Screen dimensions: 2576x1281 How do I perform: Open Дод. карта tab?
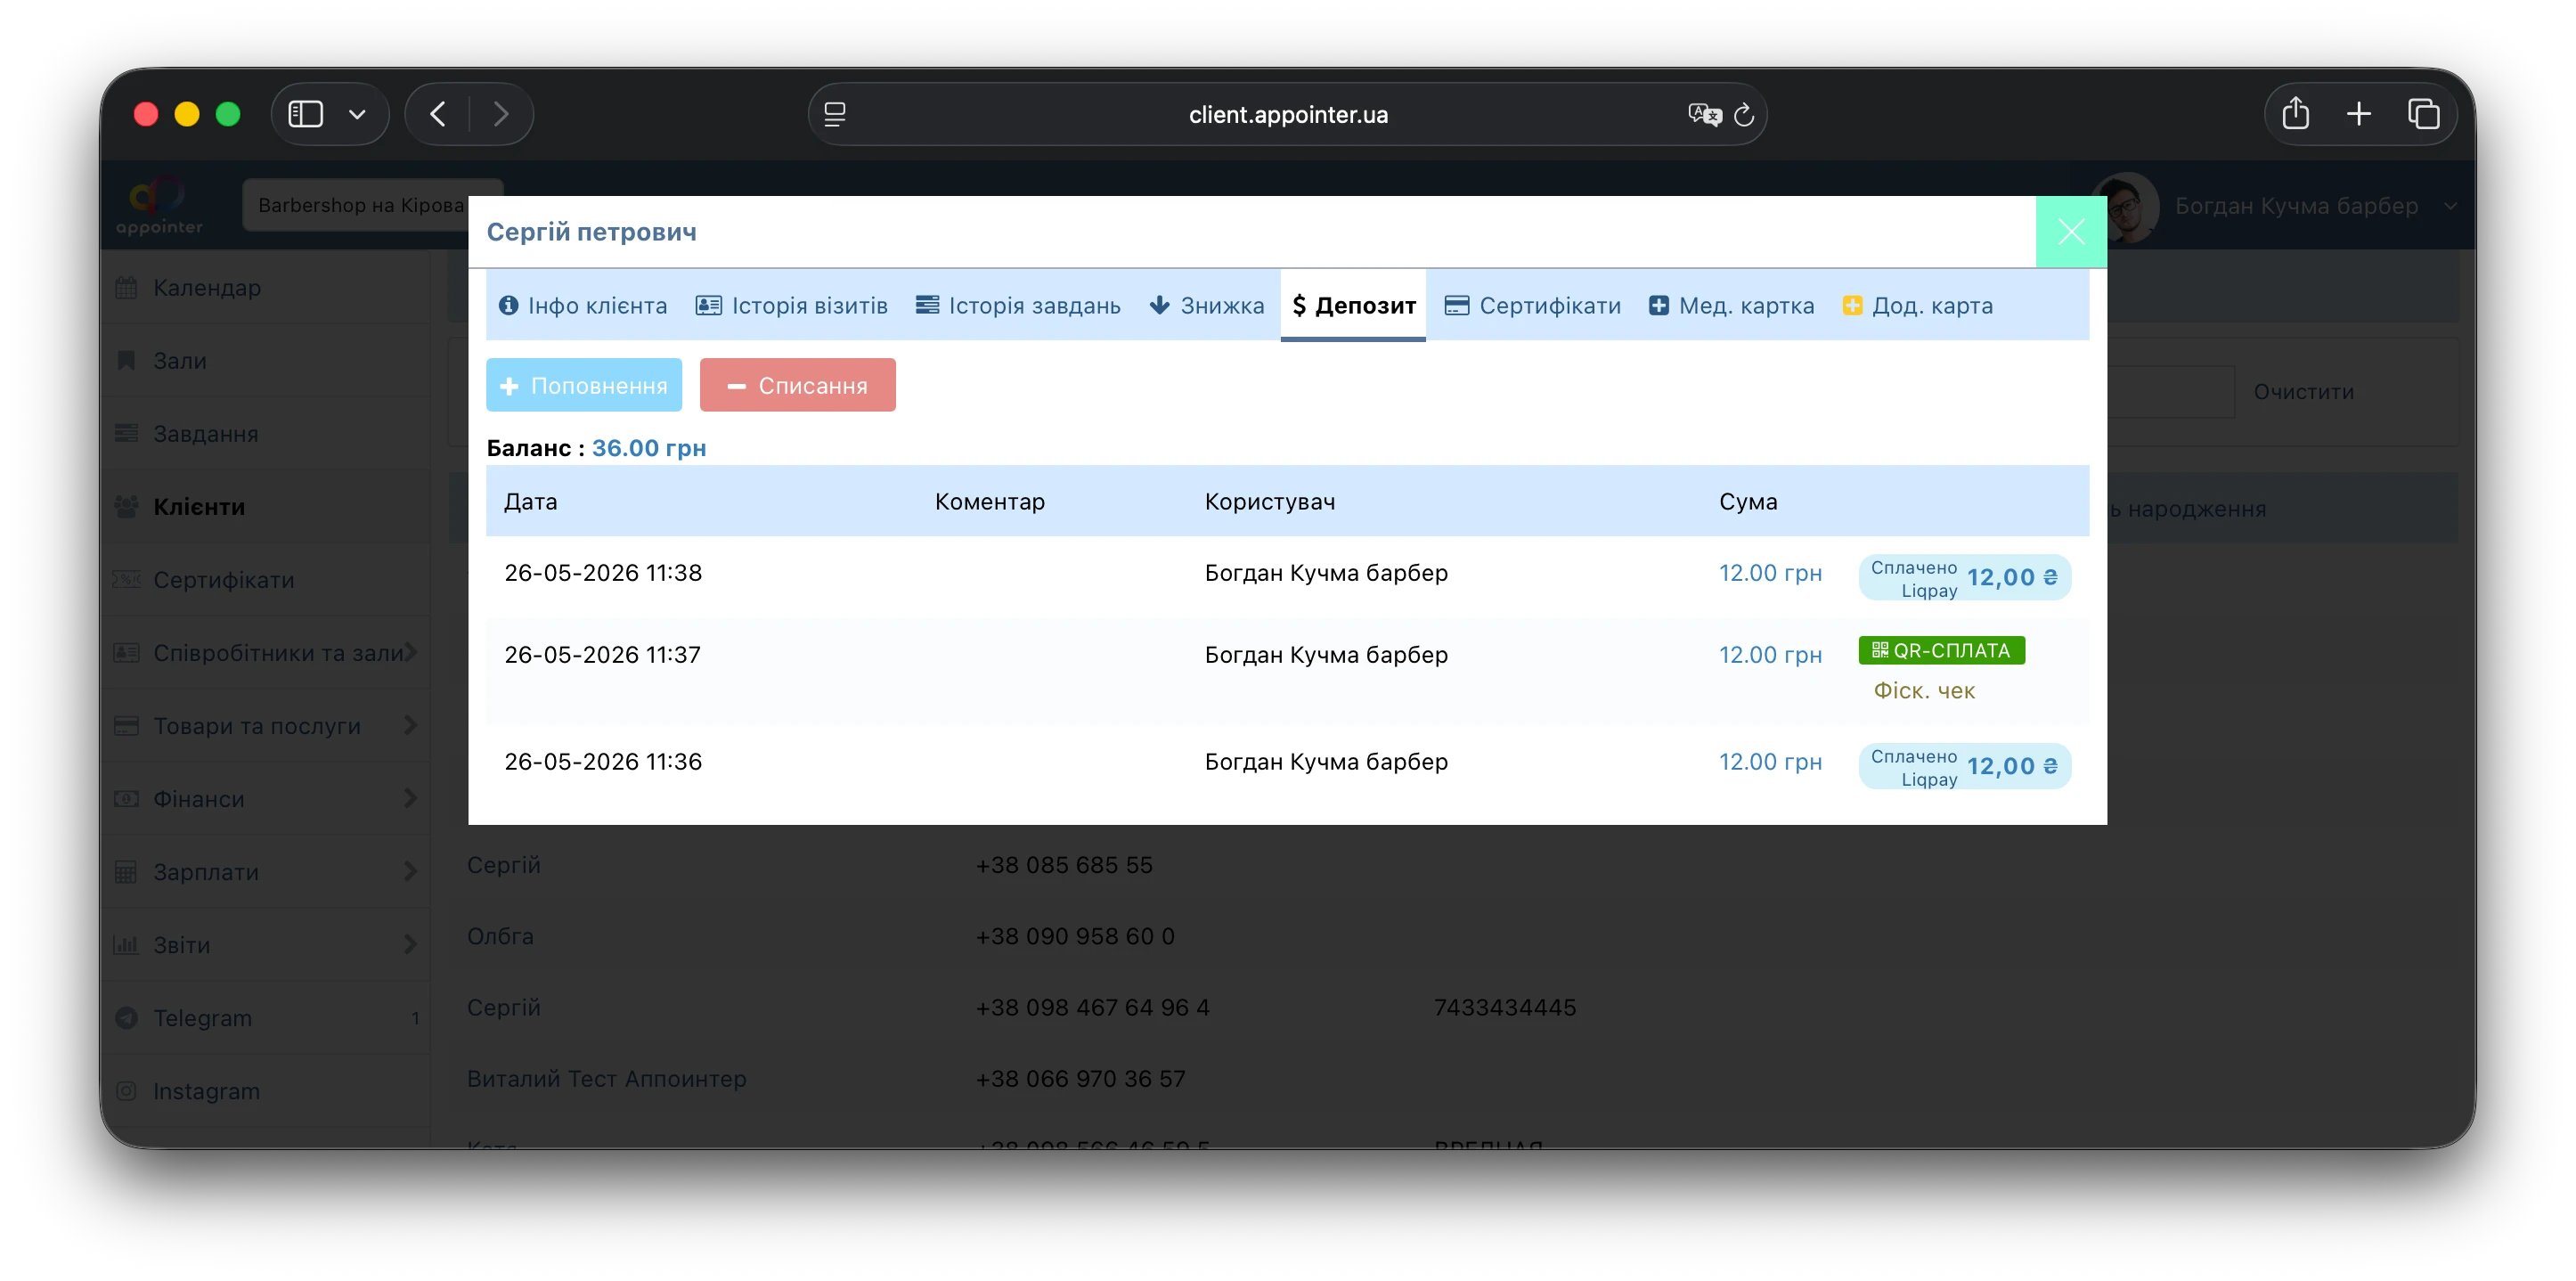(x=1917, y=305)
